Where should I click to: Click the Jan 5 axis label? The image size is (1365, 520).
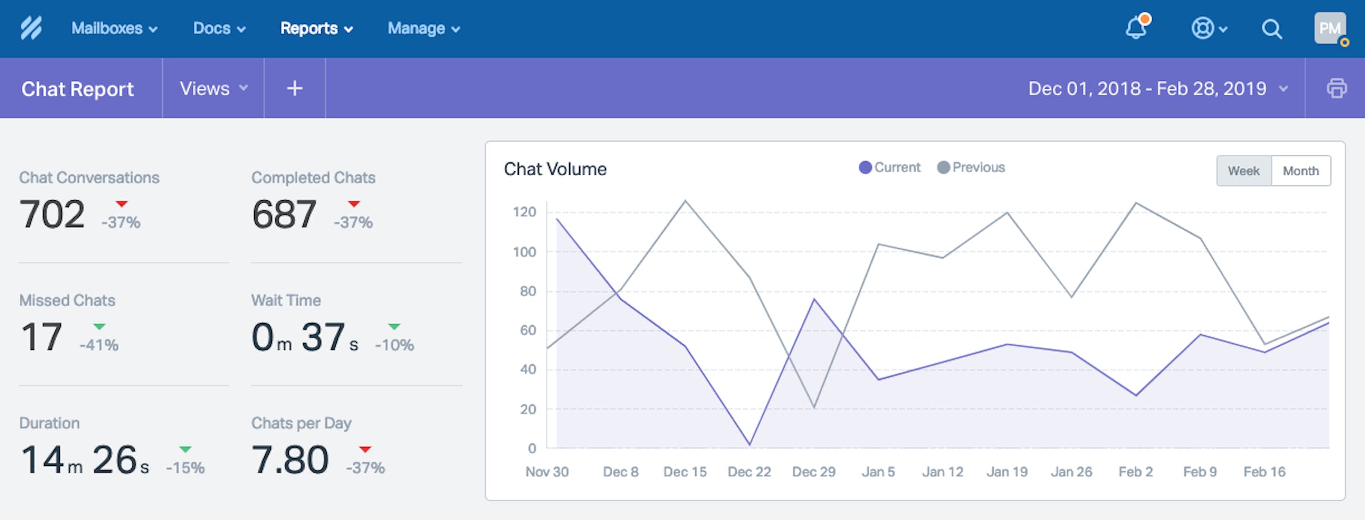(x=878, y=472)
